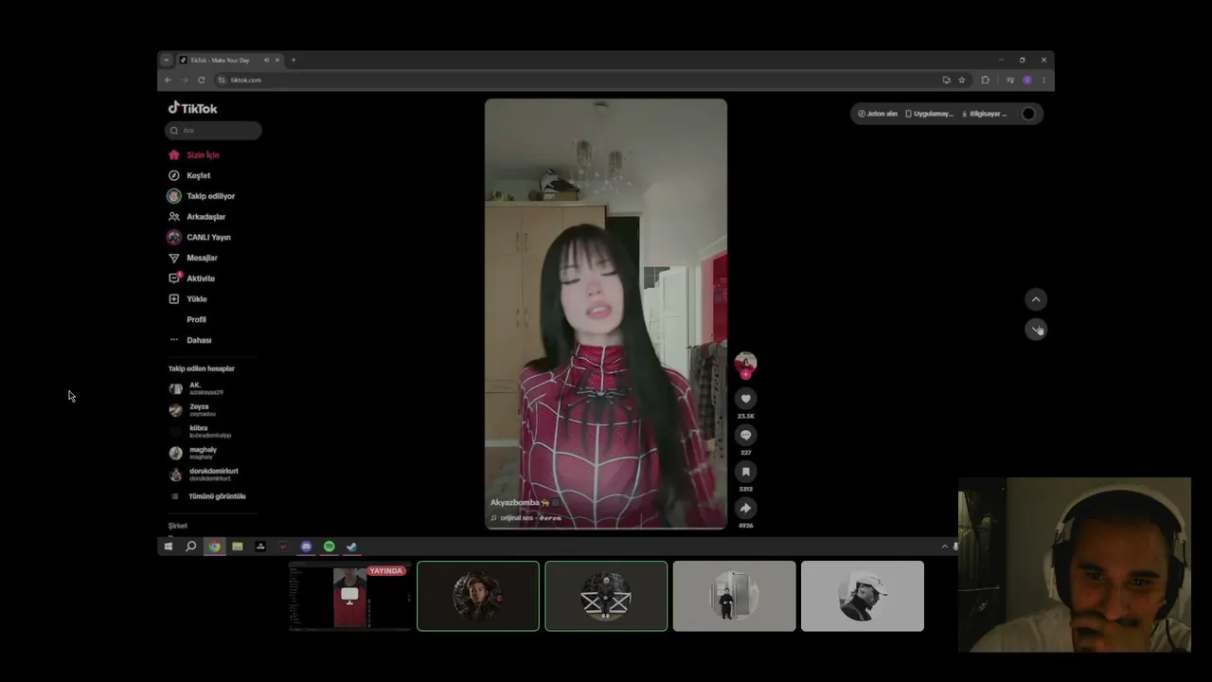Open Discord from the taskbar
Screen dimensions: 1212x682
pyautogui.click(x=306, y=547)
